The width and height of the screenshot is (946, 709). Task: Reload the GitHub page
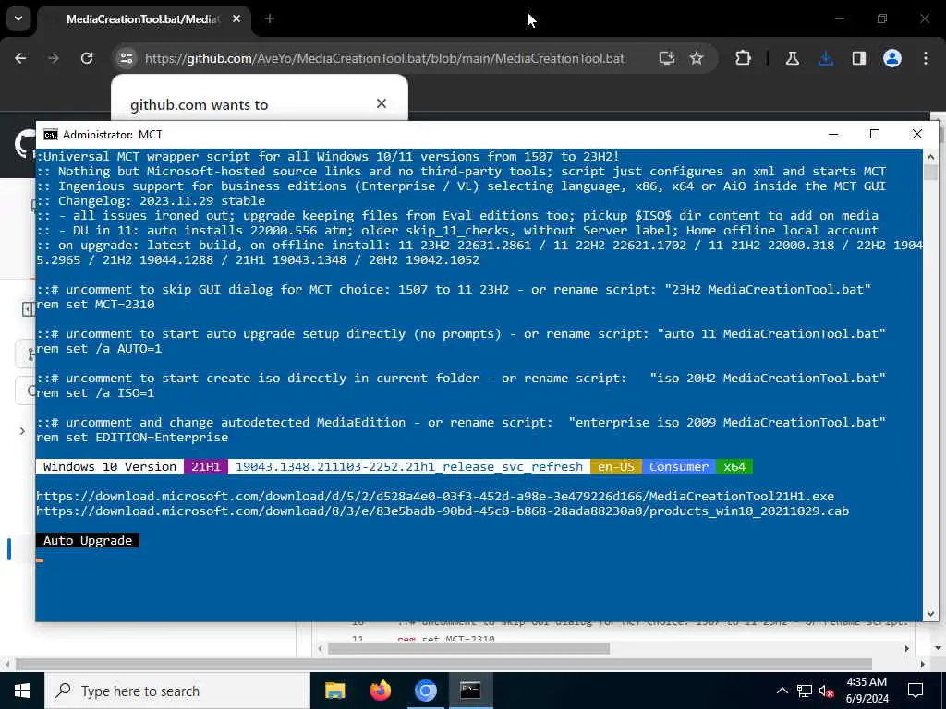click(87, 58)
